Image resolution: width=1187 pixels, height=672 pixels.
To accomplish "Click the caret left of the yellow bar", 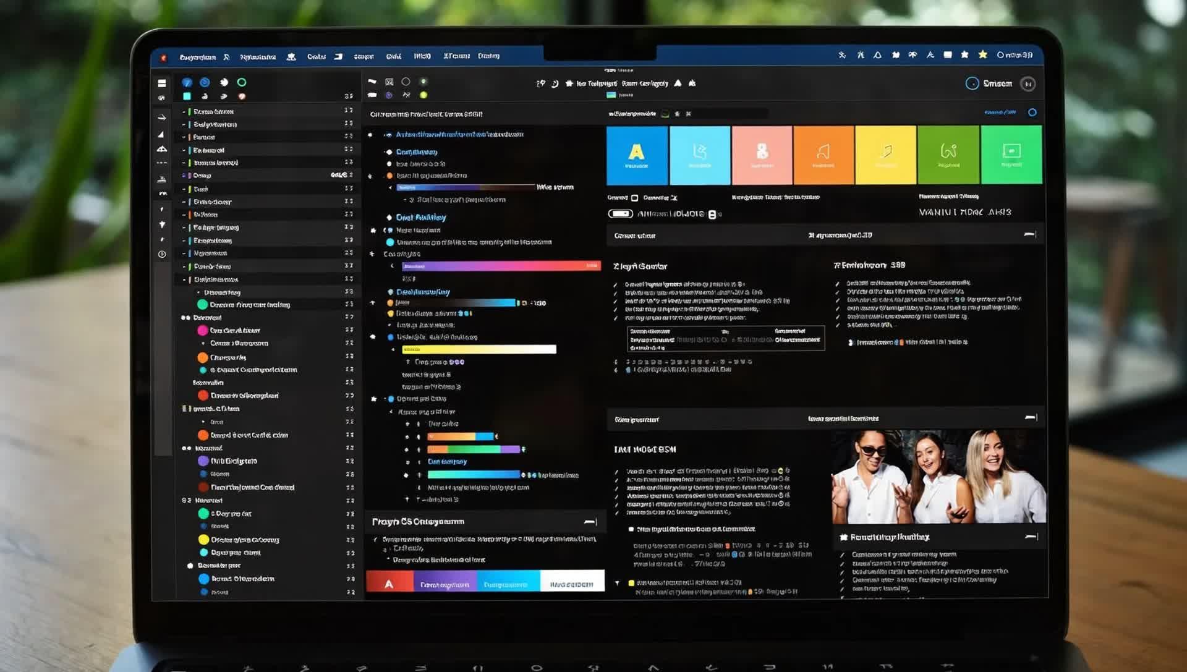I will pos(393,349).
